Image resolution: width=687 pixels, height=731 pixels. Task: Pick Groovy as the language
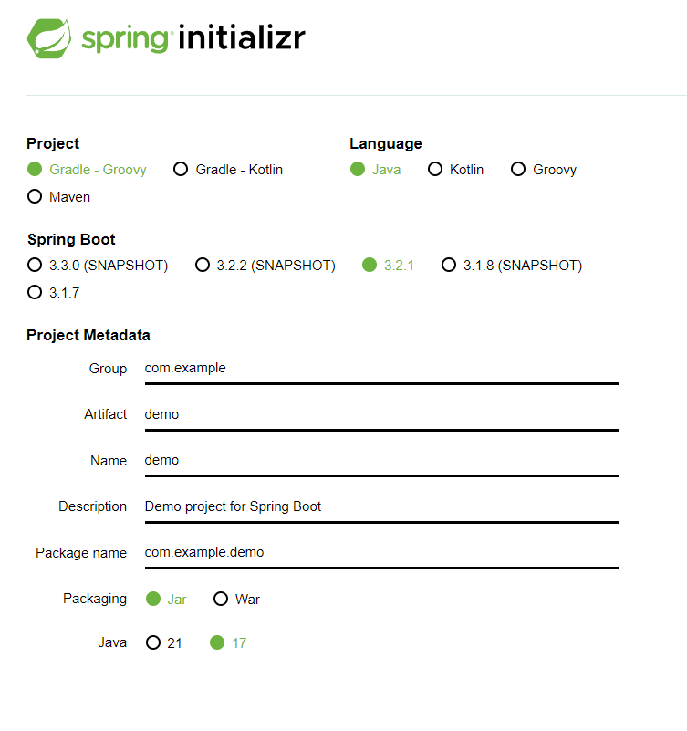pyautogui.click(x=544, y=169)
